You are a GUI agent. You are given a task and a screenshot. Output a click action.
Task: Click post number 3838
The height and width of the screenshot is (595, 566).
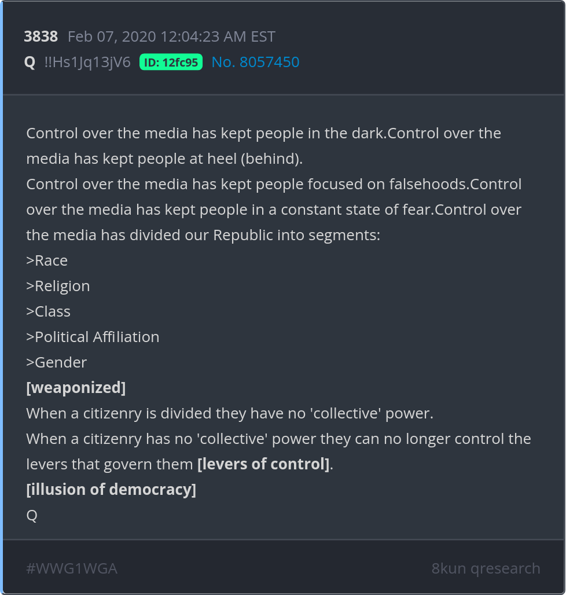41,37
